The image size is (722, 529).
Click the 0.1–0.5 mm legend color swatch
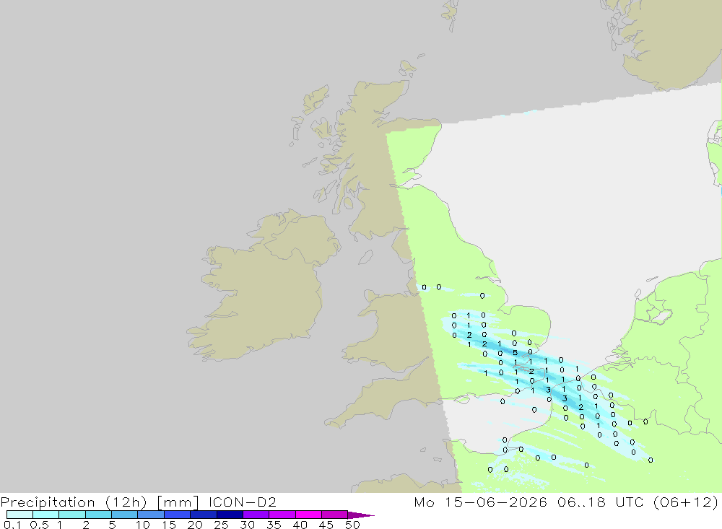(19, 515)
